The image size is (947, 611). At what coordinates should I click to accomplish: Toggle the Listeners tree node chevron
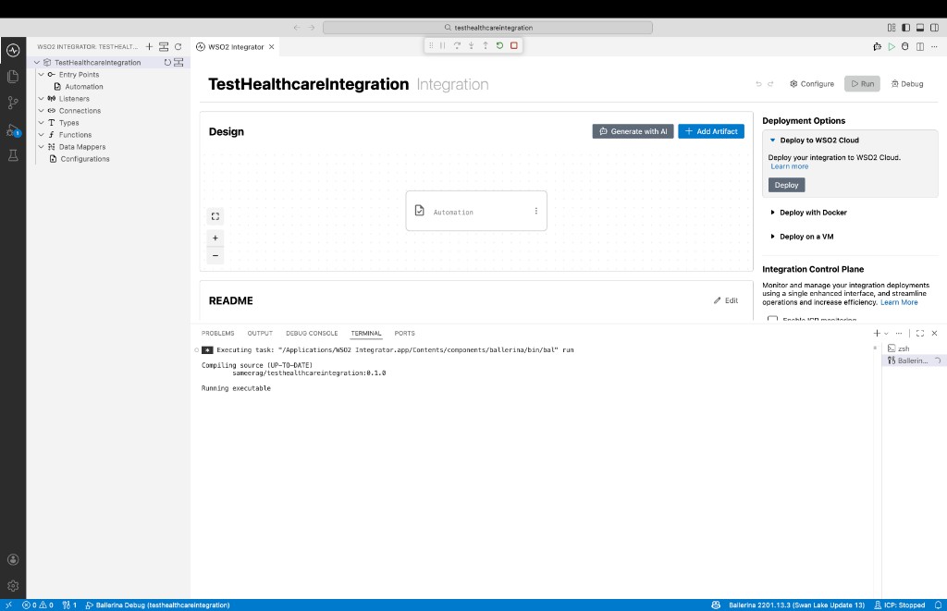point(41,98)
